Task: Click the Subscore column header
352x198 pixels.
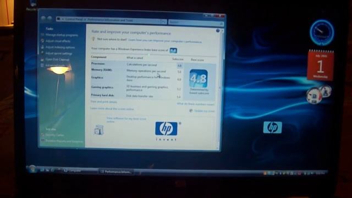Action: click(178, 59)
